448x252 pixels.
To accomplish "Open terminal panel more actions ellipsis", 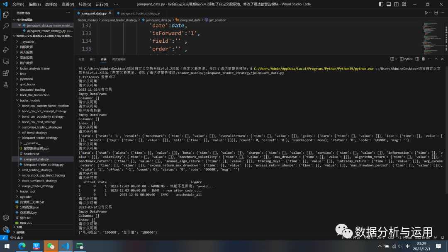I will coord(430,59).
